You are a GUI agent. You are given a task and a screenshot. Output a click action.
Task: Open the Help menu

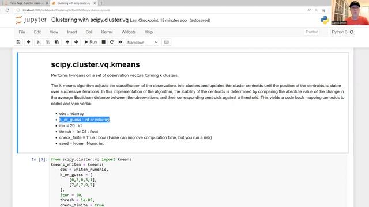click(149, 32)
